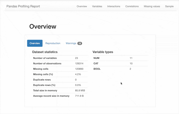Select the NUM variable type row

click(x=120, y=58)
